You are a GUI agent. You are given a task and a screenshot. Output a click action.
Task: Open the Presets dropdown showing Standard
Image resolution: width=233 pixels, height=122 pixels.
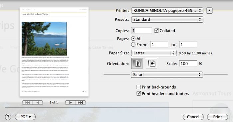(167, 19)
